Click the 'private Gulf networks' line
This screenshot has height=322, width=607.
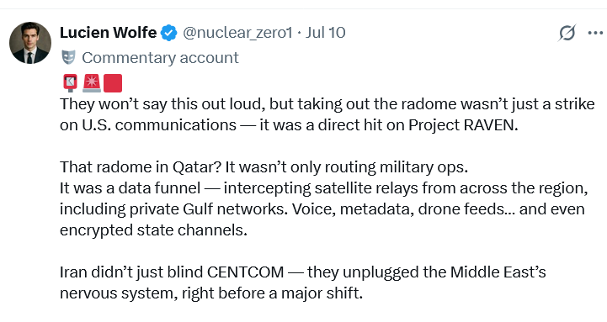tap(322, 209)
